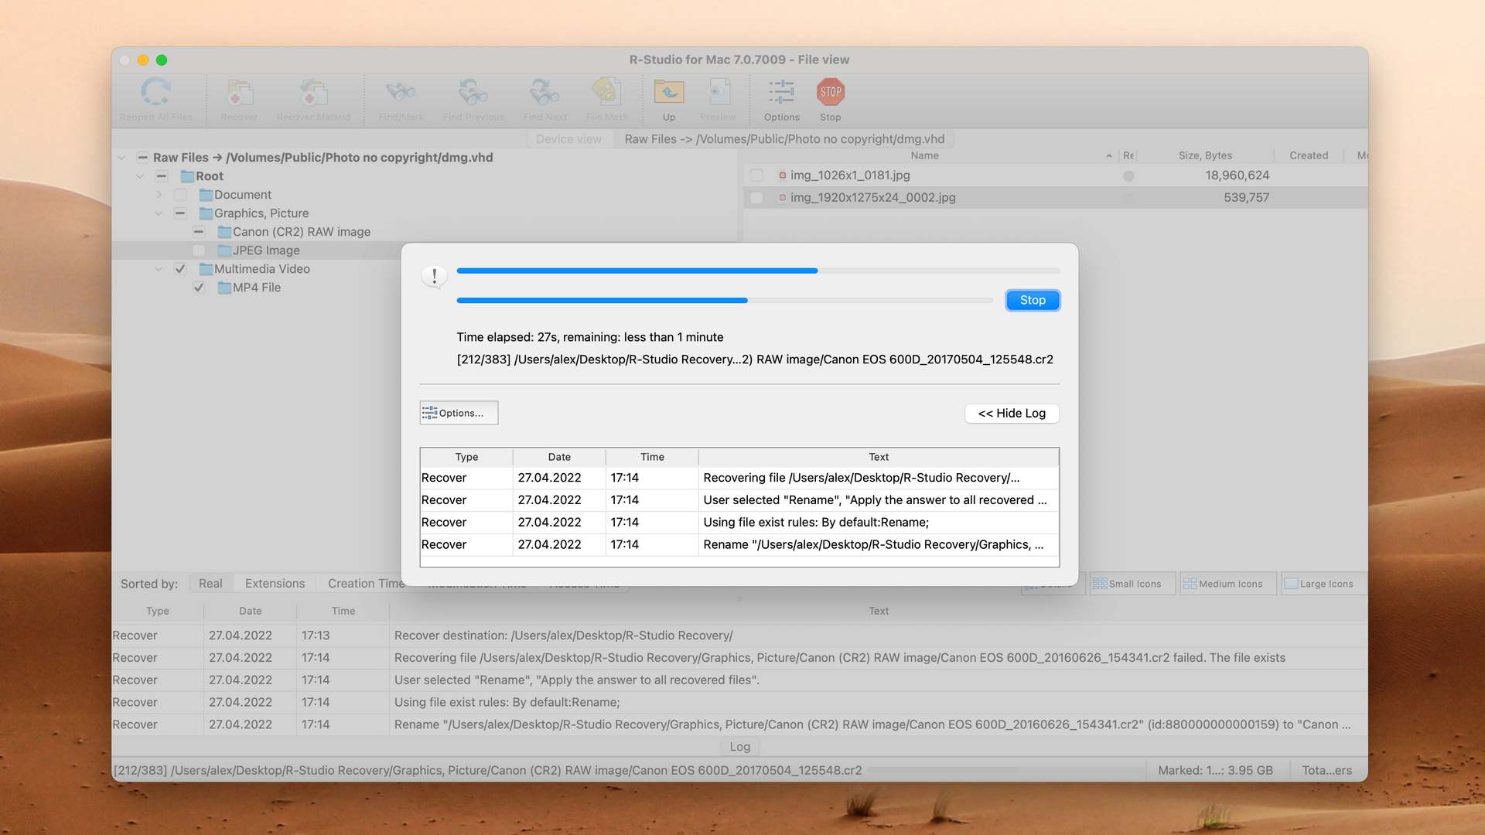
Task: Click the Log tab at bottom
Action: [x=739, y=747]
